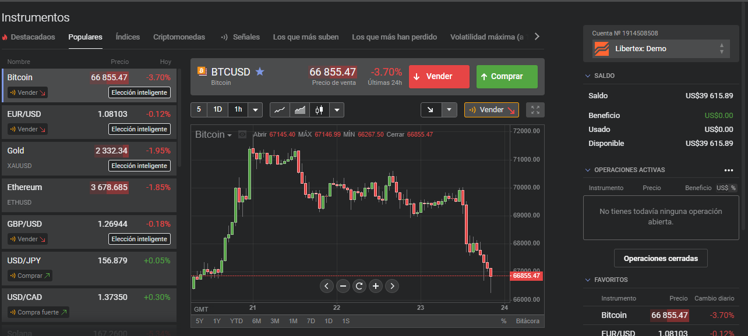
Task: Collapse the OPERACIONES ACTIVAS section
Action: pos(588,170)
